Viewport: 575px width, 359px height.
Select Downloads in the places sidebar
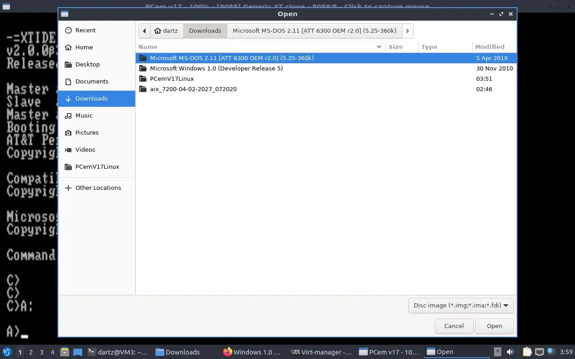coord(97,98)
